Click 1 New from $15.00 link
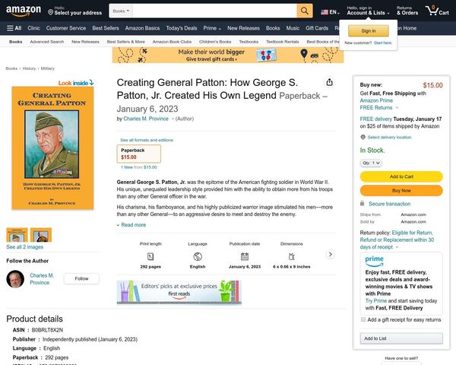 [139, 167]
